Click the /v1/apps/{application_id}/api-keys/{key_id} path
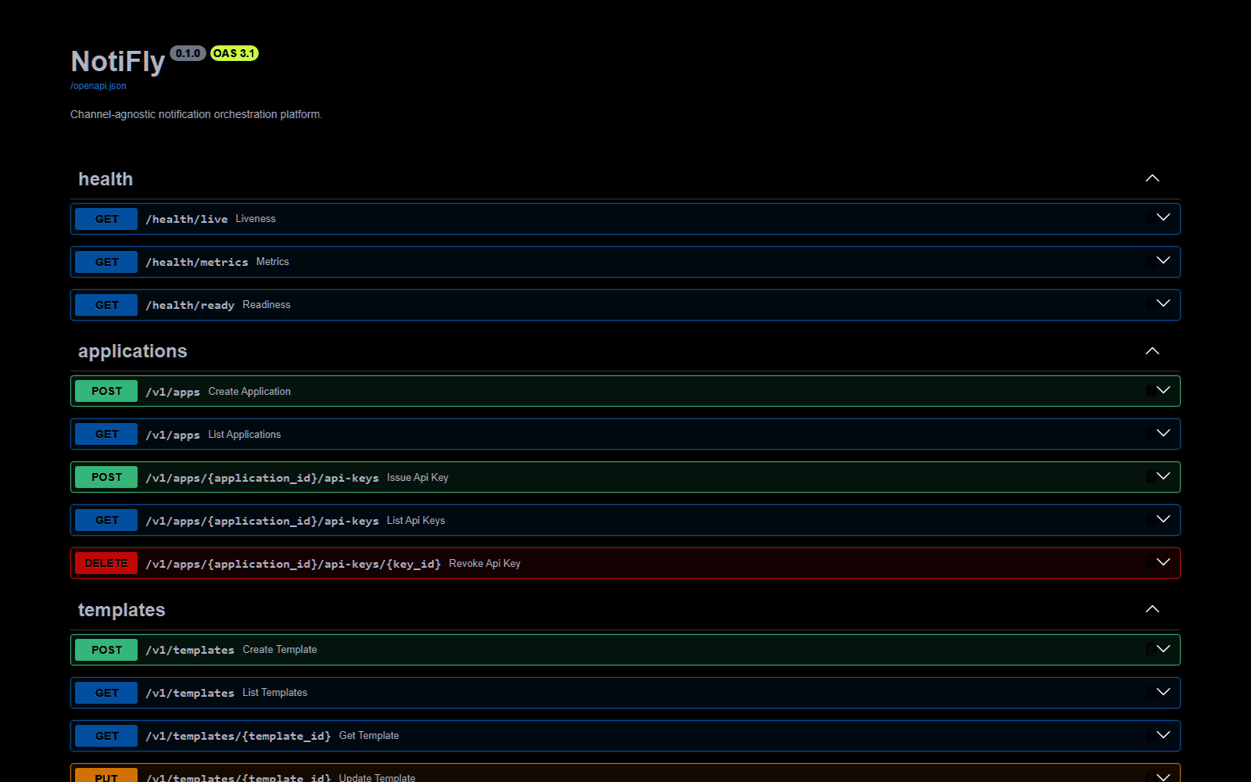 (293, 564)
